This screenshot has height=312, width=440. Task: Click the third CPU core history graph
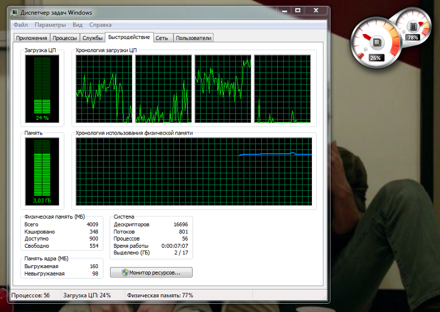[x=223, y=89]
